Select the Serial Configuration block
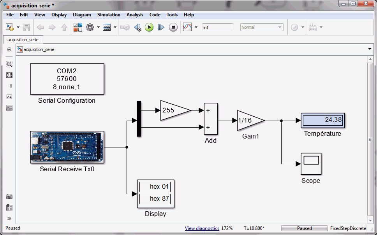This screenshot has height=235, width=377. click(x=67, y=79)
